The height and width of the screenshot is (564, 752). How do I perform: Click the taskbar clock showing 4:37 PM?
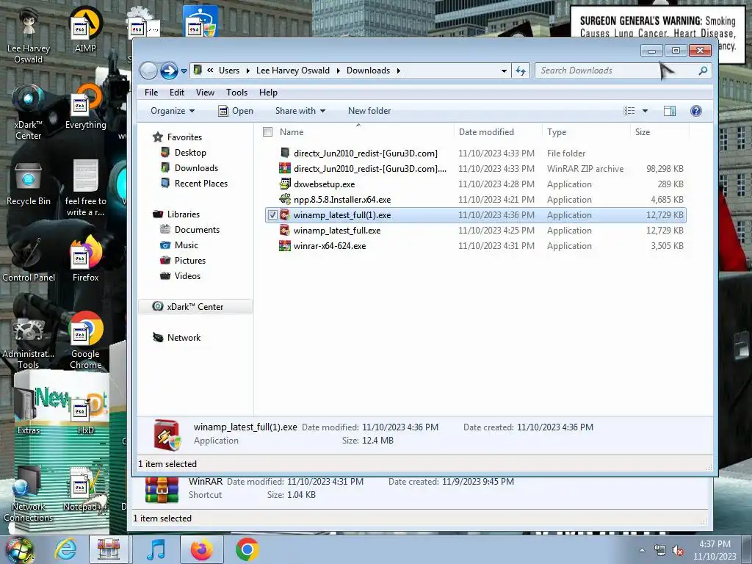pos(715,550)
